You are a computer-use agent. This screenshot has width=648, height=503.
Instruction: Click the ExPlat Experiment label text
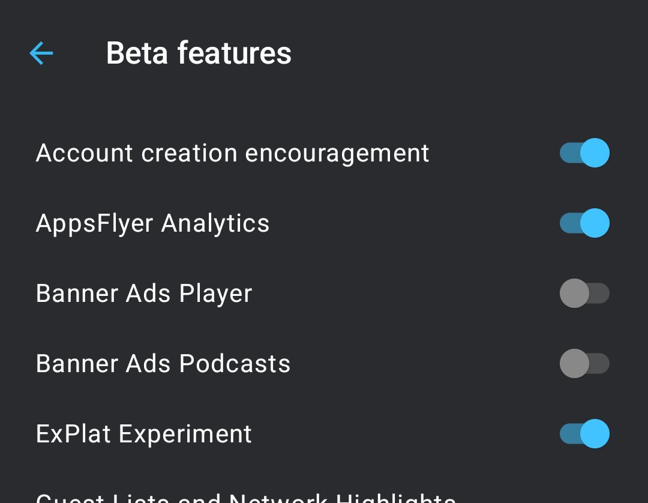(x=144, y=434)
